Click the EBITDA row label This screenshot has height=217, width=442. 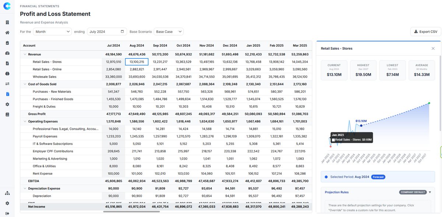tap(34, 181)
